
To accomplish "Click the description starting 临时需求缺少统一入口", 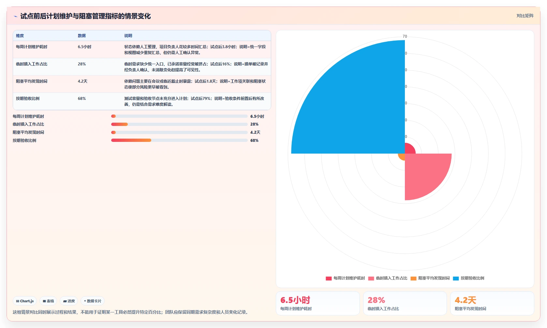I will (196, 67).
